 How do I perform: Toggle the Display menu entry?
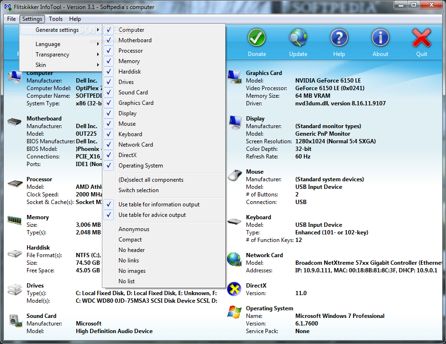tap(164, 113)
